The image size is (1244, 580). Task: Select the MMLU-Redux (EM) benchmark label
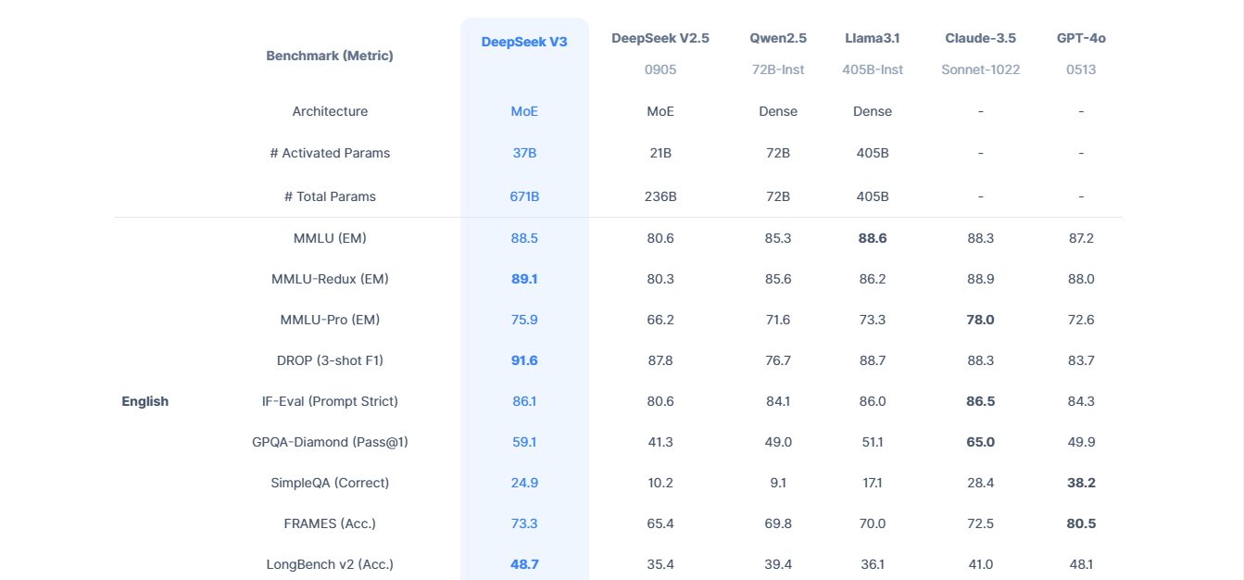(330, 279)
